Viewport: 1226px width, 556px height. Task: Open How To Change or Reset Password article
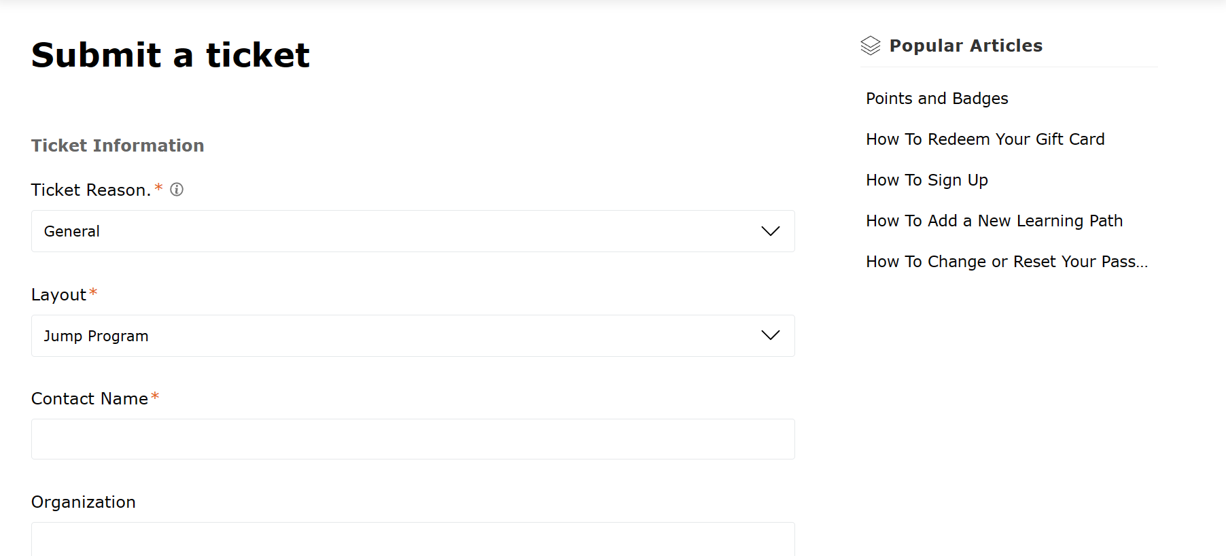1006,262
